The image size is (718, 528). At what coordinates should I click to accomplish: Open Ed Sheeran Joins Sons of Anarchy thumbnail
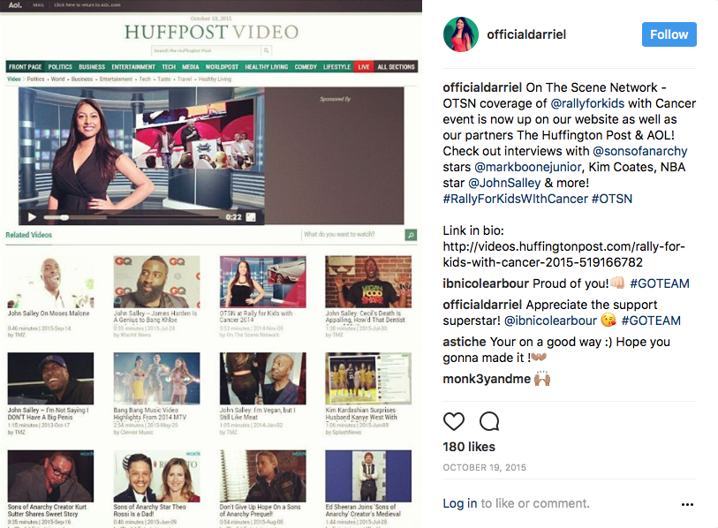[368, 476]
